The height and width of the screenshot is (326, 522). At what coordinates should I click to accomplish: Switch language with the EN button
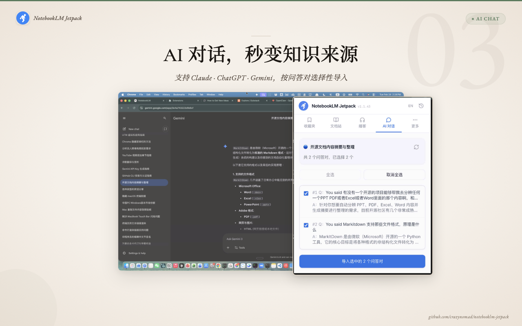(x=411, y=106)
